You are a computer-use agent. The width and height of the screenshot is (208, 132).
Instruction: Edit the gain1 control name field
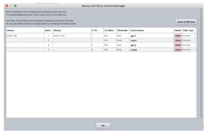click(151, 36)
